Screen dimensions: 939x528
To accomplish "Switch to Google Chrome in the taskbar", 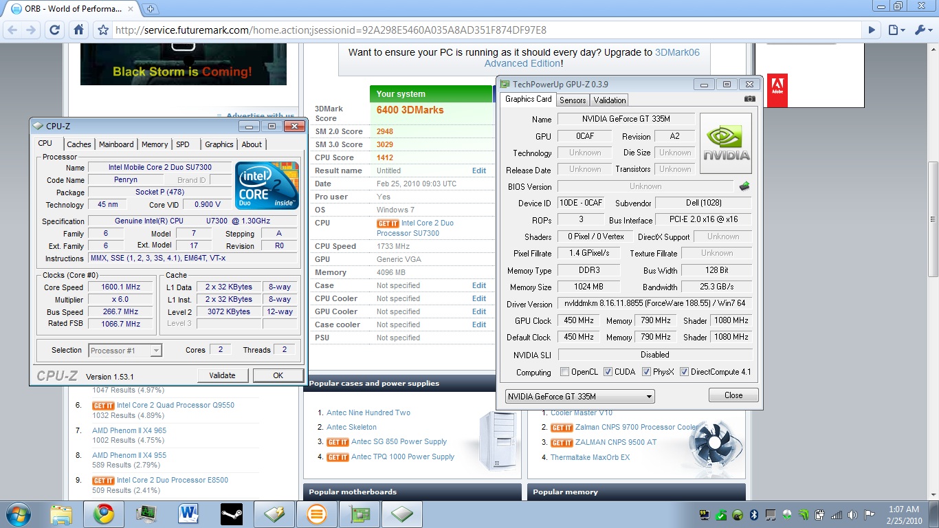I will pos(104,514).
